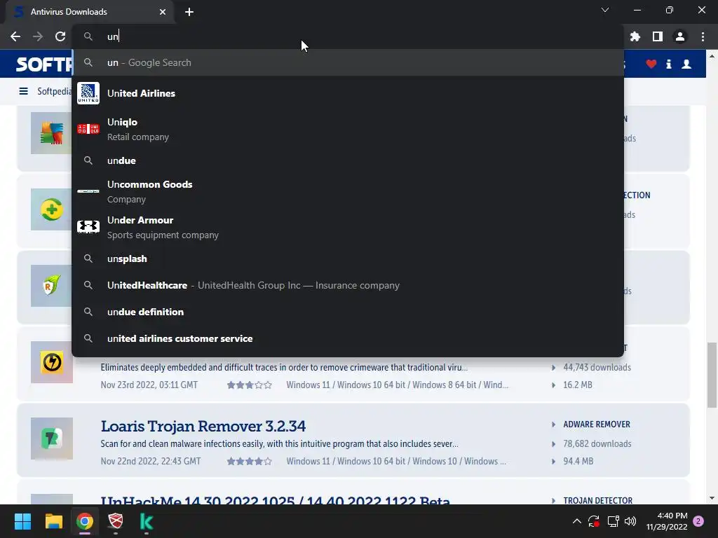Image resolution: width=718 pixels, height=538 pixels.
Task: Reload the page with the refresh icon
Action: point(60,36)
